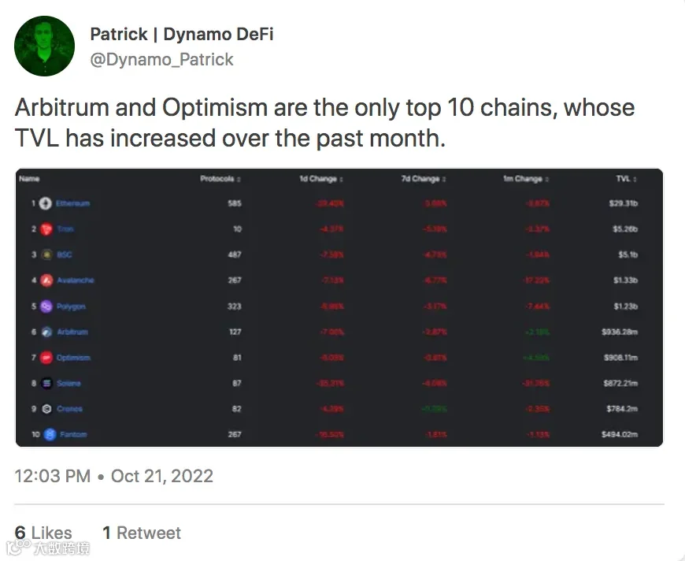685x561 pixels.
Task: Open the @Dynamo_Patrick handle link
Action: [161, 60]
